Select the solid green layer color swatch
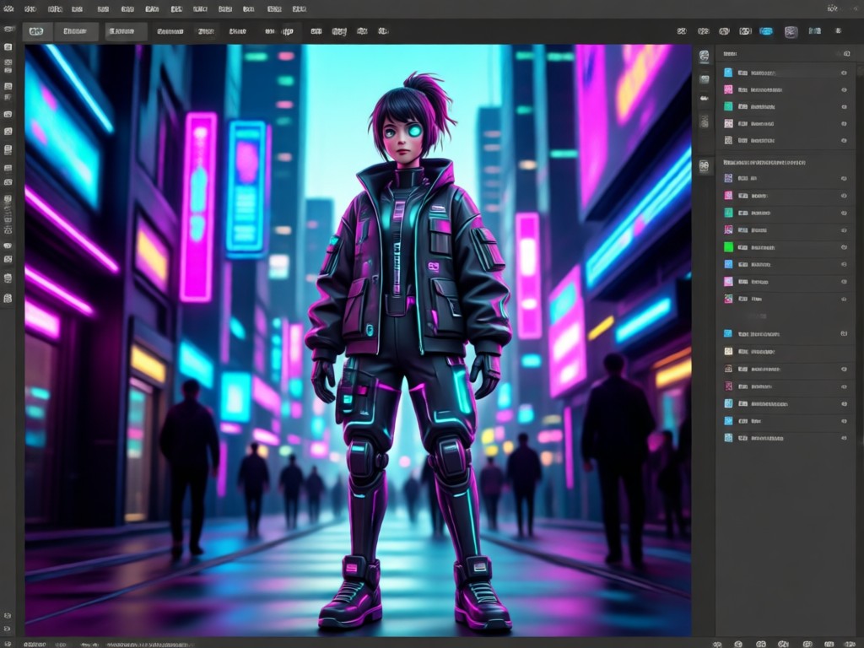 pyautogui.click(x=728, y=247)
